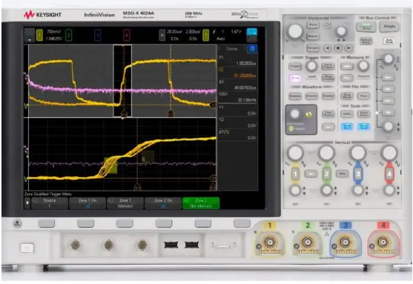413x284 pixels.
Task: Open the blue sidebar list icon beside Cursor
Action: (252, 48)
